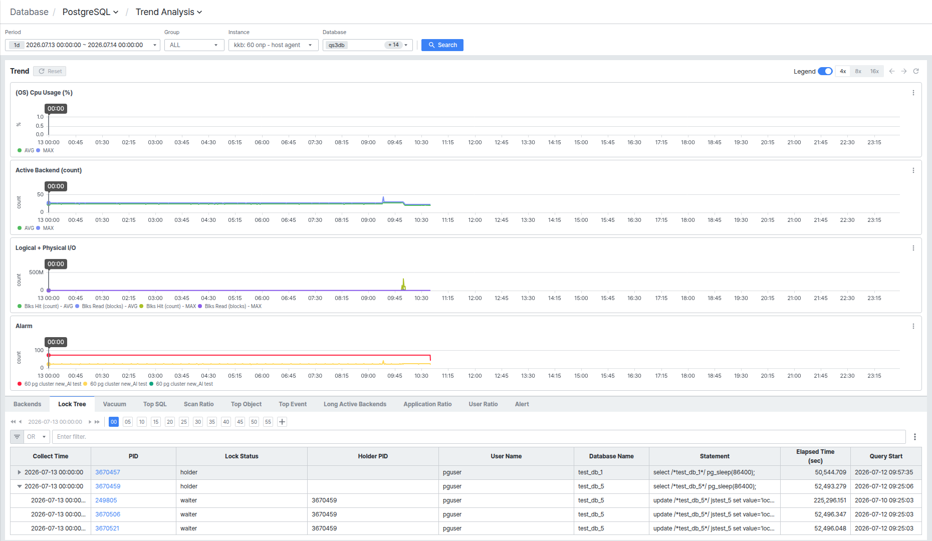
Task: Go to next time range arrow
Action: 904,71
